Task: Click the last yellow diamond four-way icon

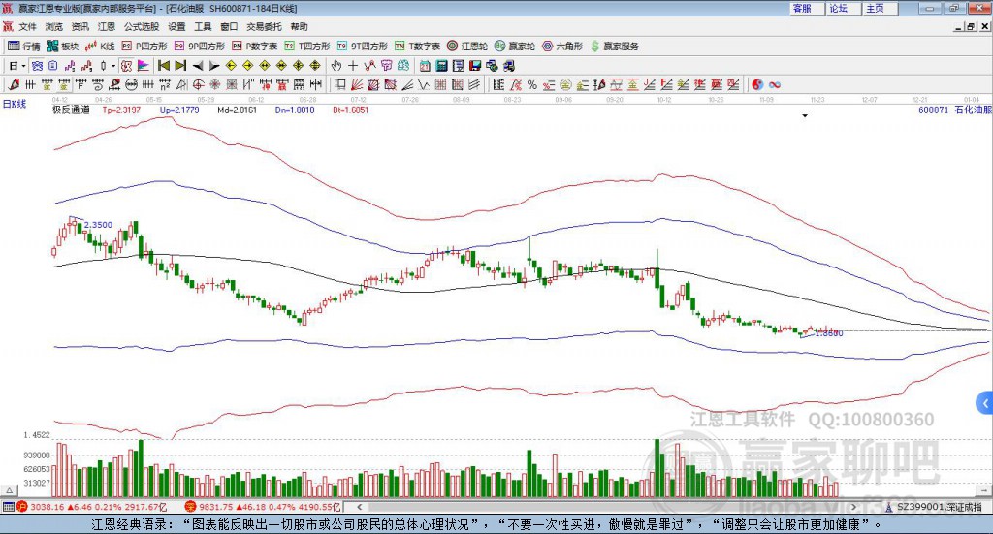Action: point(315,66)
